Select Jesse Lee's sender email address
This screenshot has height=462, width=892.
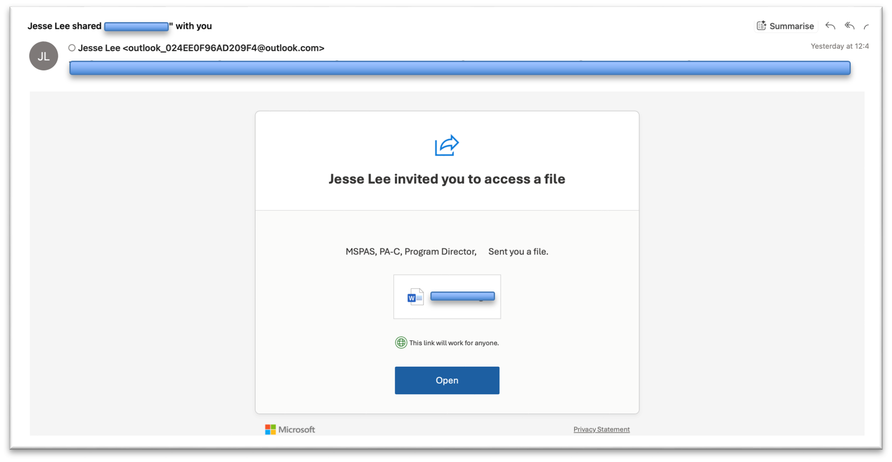click(223, 48)
